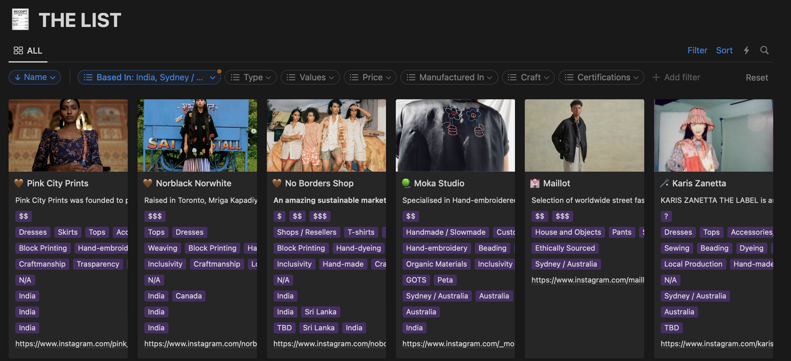Open the Manufactured In filter dropdown
The width and height of the screenshot is (791, 361).
click(x=449, y=77)
